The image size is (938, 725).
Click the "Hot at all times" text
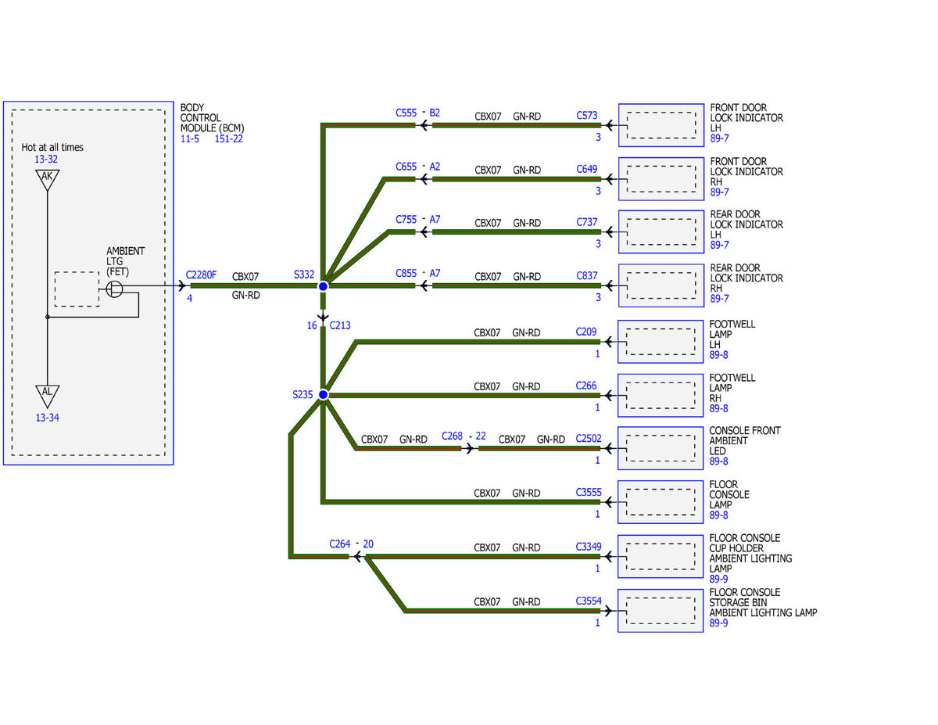[52, 147]
